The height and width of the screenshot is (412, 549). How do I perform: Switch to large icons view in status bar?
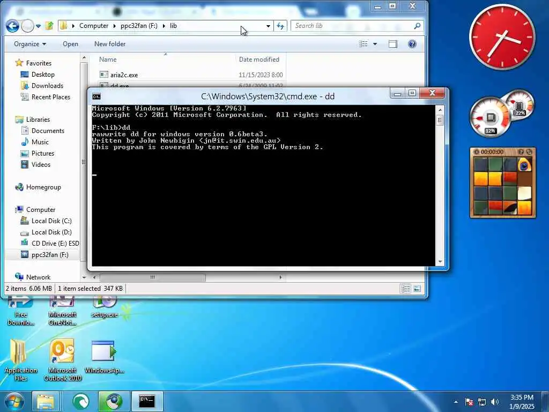pos(417,288)
